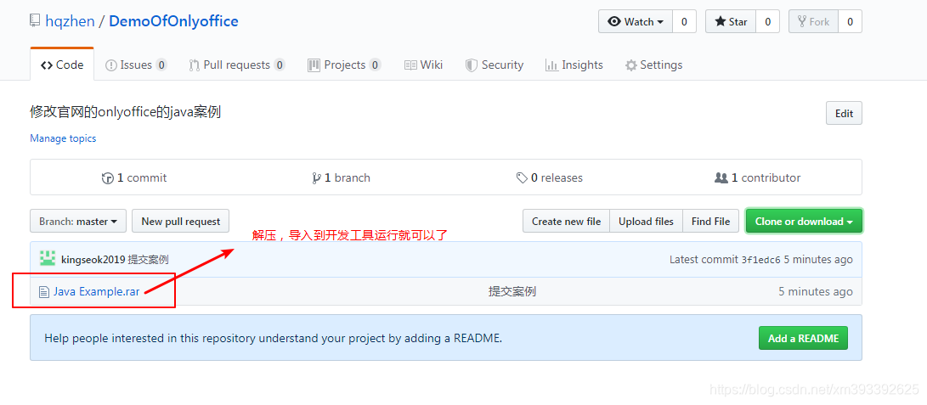The height and width of the screenshot is (405, 927).
Task: Open the hqzhen user link
Action: click(x=70, y=22)
